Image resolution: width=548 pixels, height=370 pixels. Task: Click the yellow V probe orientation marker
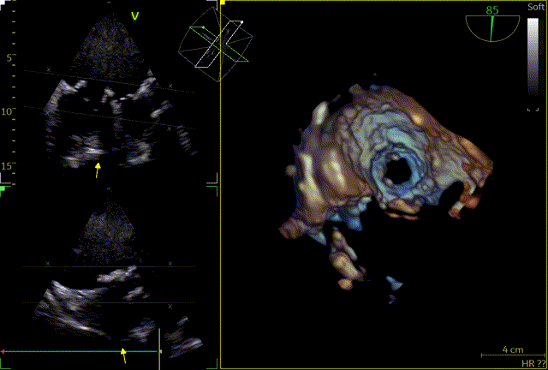point(134,15)
